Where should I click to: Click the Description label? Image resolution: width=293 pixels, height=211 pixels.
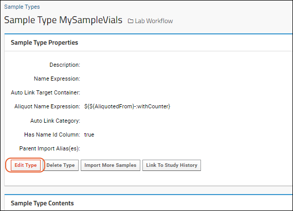pyautogui.click(x=65, y=65)
